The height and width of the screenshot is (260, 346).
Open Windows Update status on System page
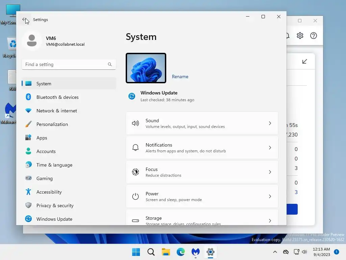point(161,96)
